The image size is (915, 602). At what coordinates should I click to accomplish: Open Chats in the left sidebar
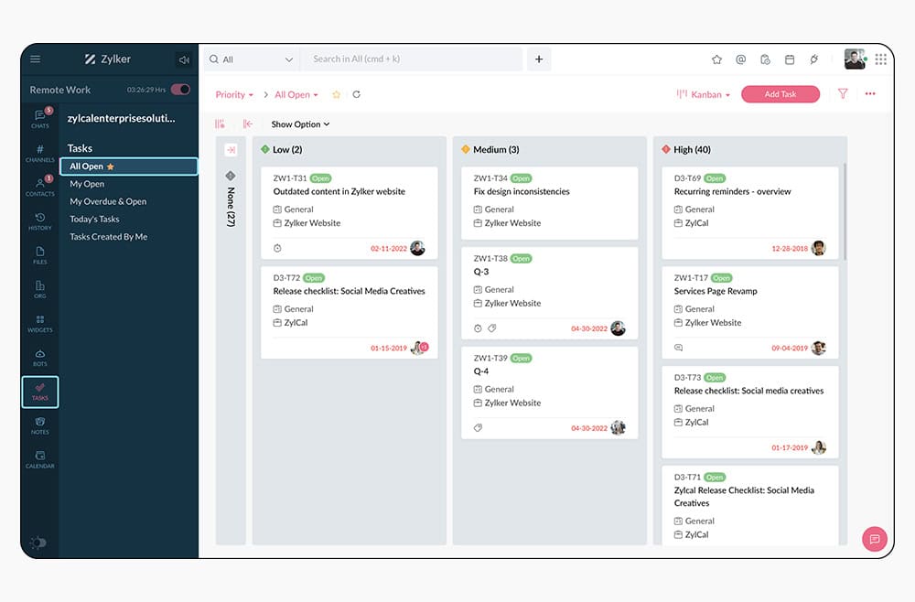[x=39, y=118]
